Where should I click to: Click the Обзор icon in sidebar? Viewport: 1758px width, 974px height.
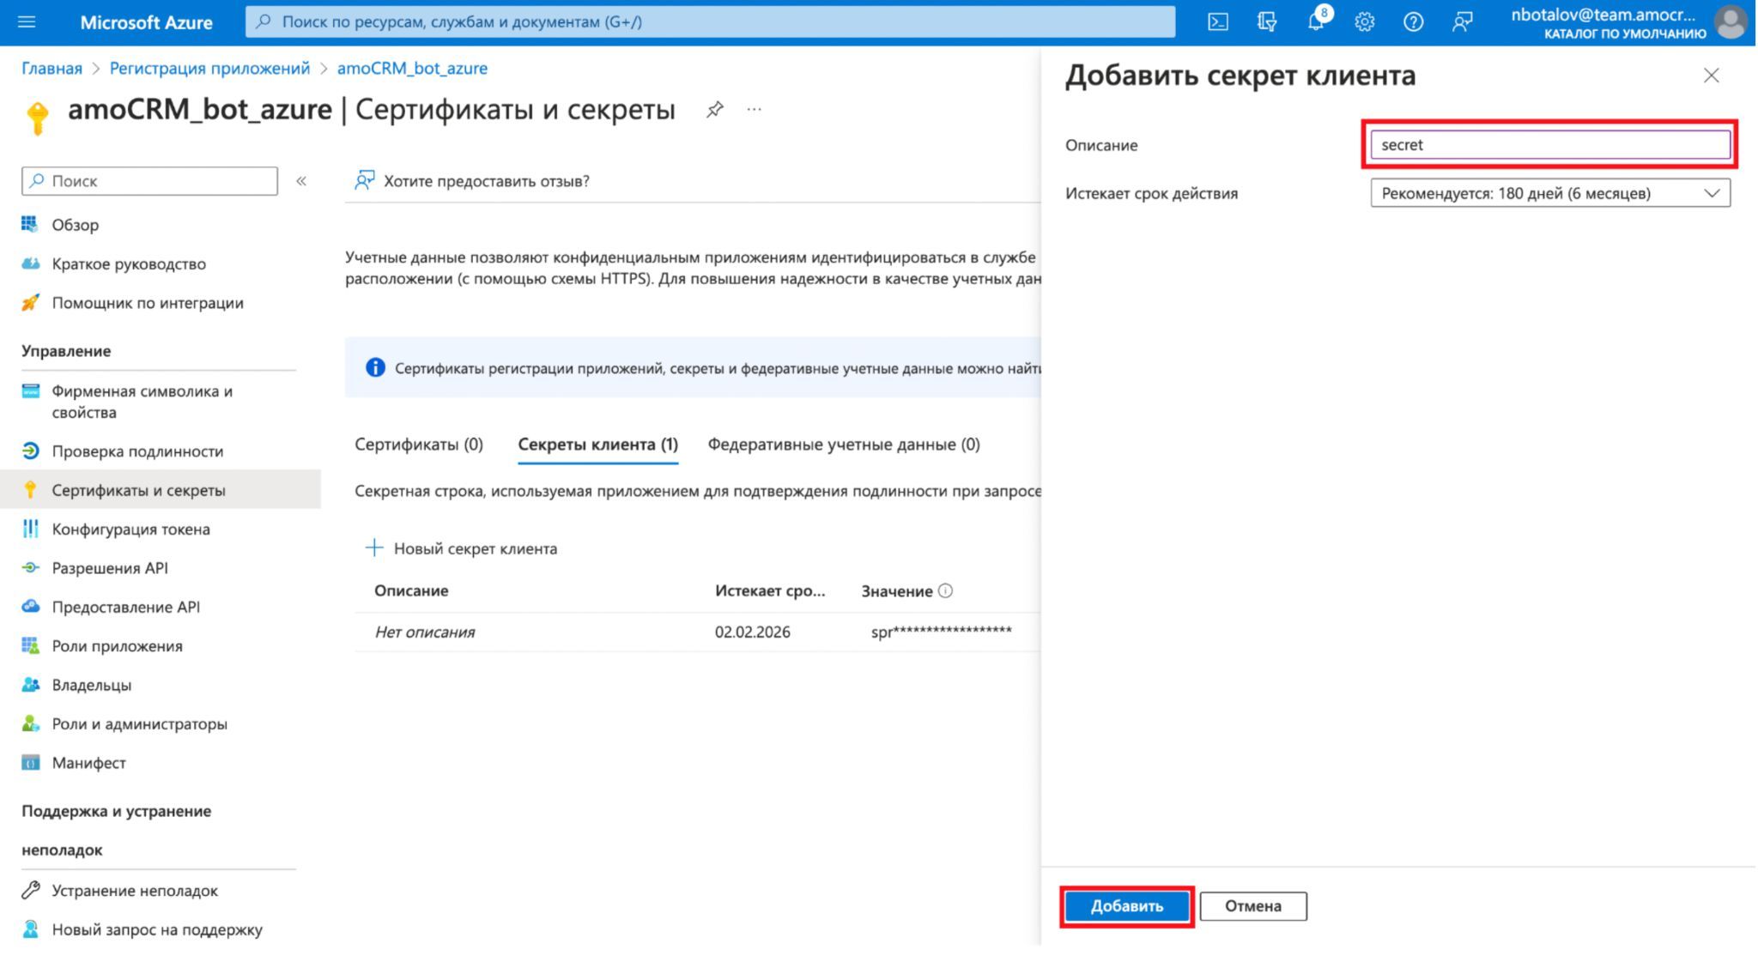point(30,224)
